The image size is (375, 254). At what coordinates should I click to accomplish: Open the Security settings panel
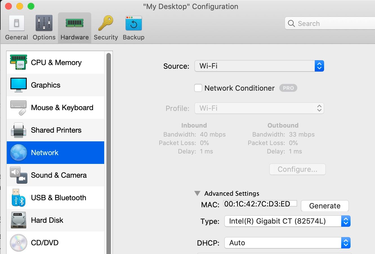click(x=106, y=27)
